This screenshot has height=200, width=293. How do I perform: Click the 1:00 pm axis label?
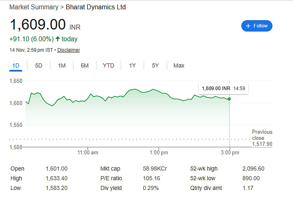tap(159, 153)
